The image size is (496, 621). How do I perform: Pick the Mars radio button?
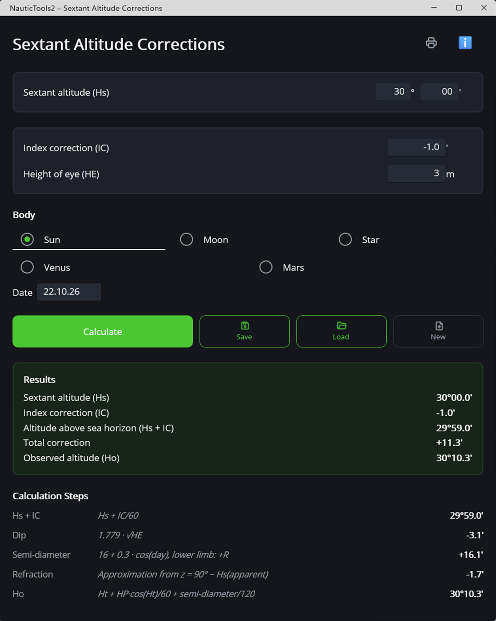266,267
